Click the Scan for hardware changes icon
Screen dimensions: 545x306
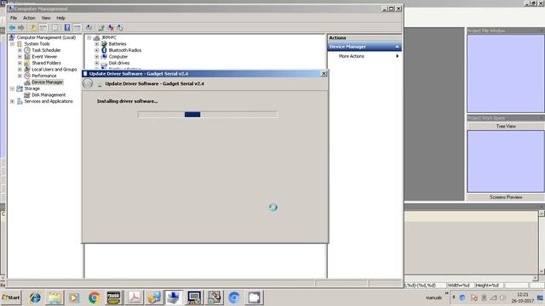coord(89,27)
